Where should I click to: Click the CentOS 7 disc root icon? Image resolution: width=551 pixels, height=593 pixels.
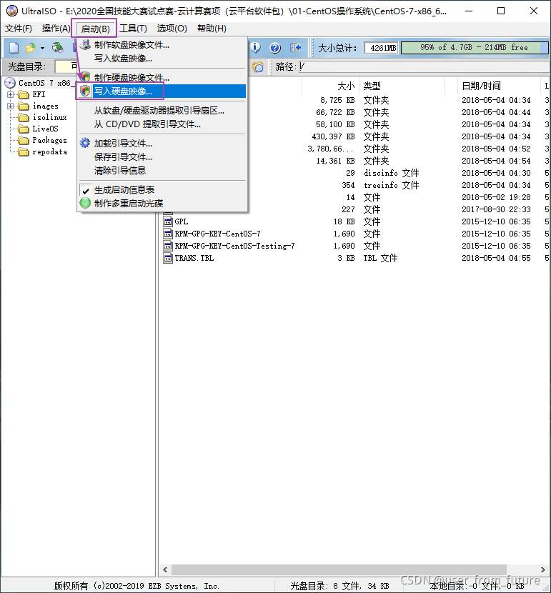10,83
